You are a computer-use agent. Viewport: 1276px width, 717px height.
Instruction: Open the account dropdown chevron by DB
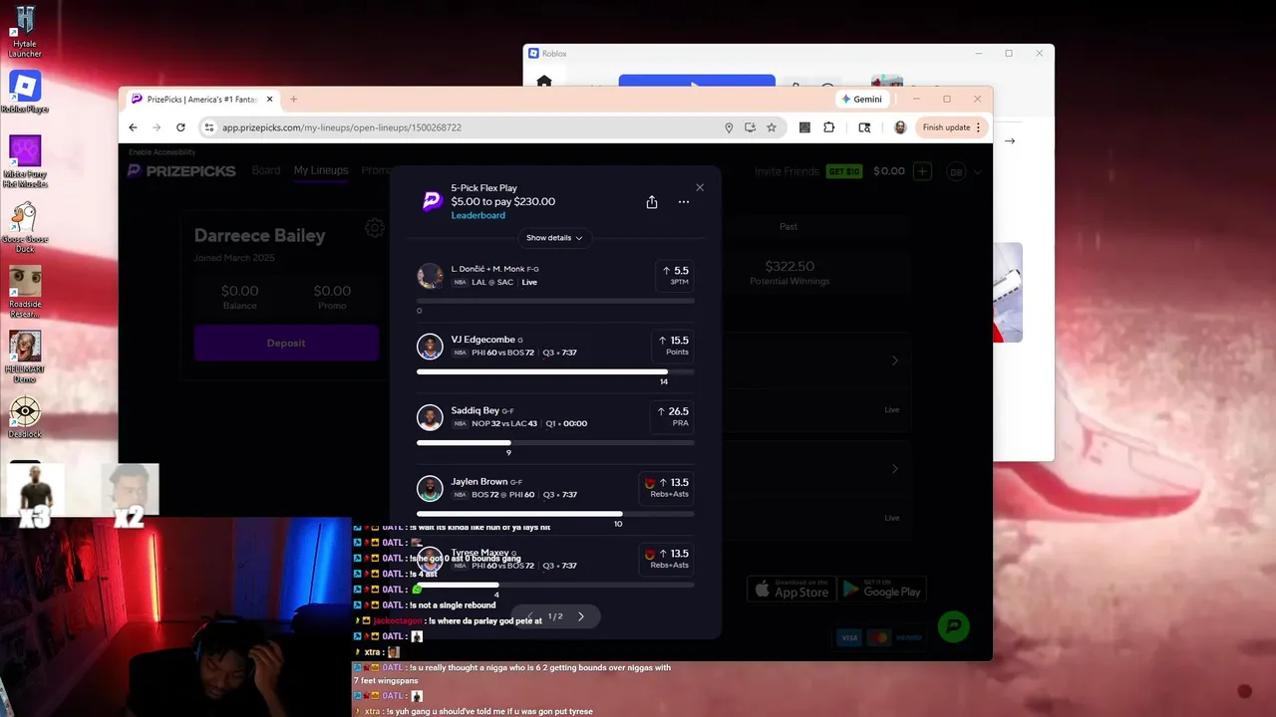pos(978,171)
